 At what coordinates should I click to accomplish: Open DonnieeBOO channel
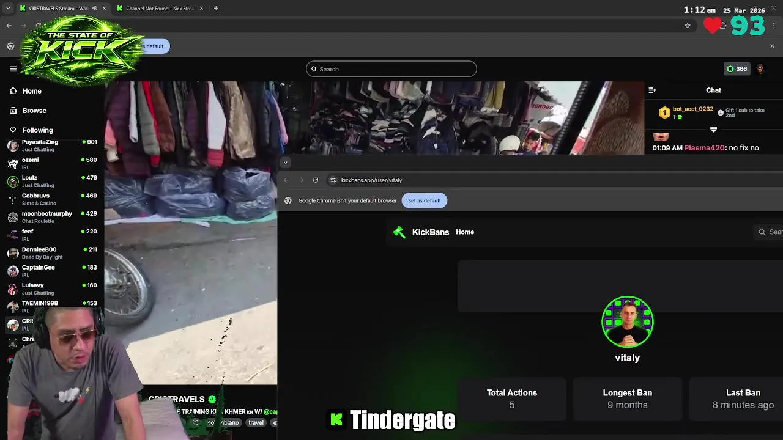click(52, 253)
